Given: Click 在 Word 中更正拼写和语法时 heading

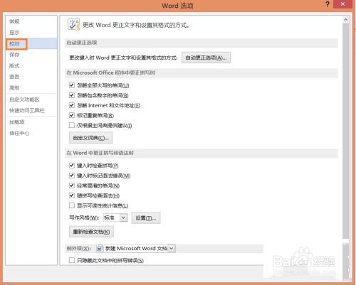Looking at the screenshot, I should [x=100, y=153].
